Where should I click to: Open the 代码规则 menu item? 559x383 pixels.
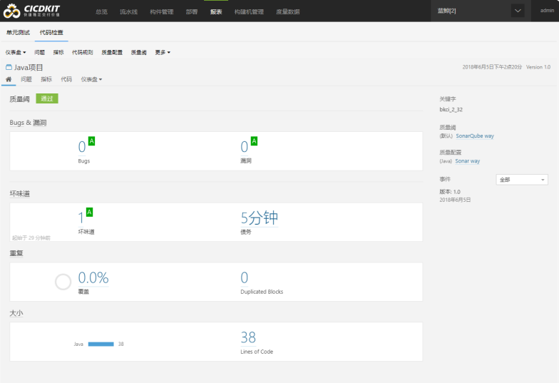click(82, 52)
